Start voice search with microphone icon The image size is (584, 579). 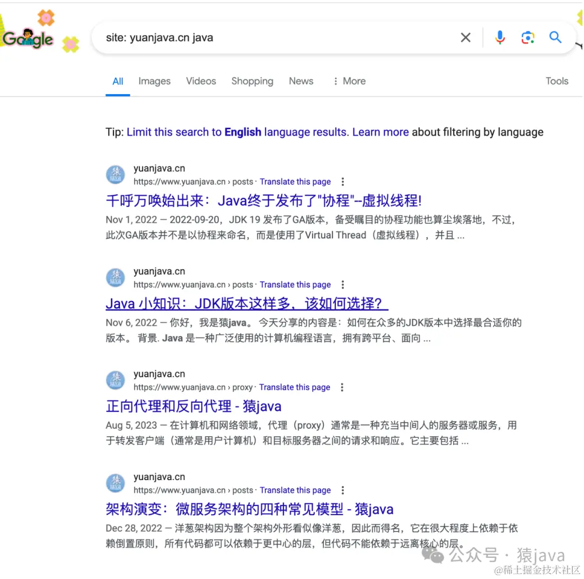[500, 38]
